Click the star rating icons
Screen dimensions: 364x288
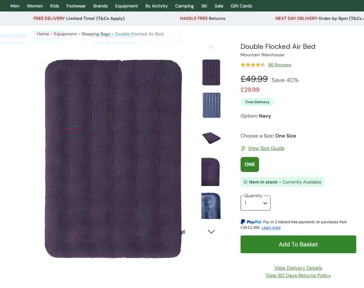253,65
